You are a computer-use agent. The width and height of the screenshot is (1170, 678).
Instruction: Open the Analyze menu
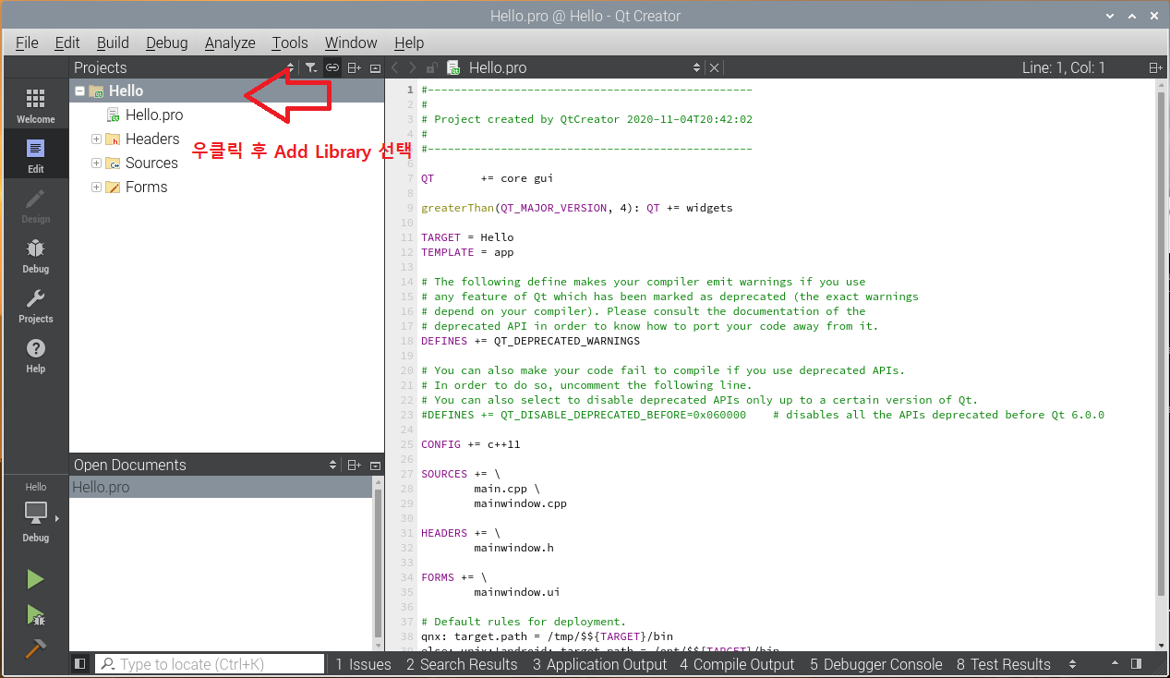pos(230,42)
